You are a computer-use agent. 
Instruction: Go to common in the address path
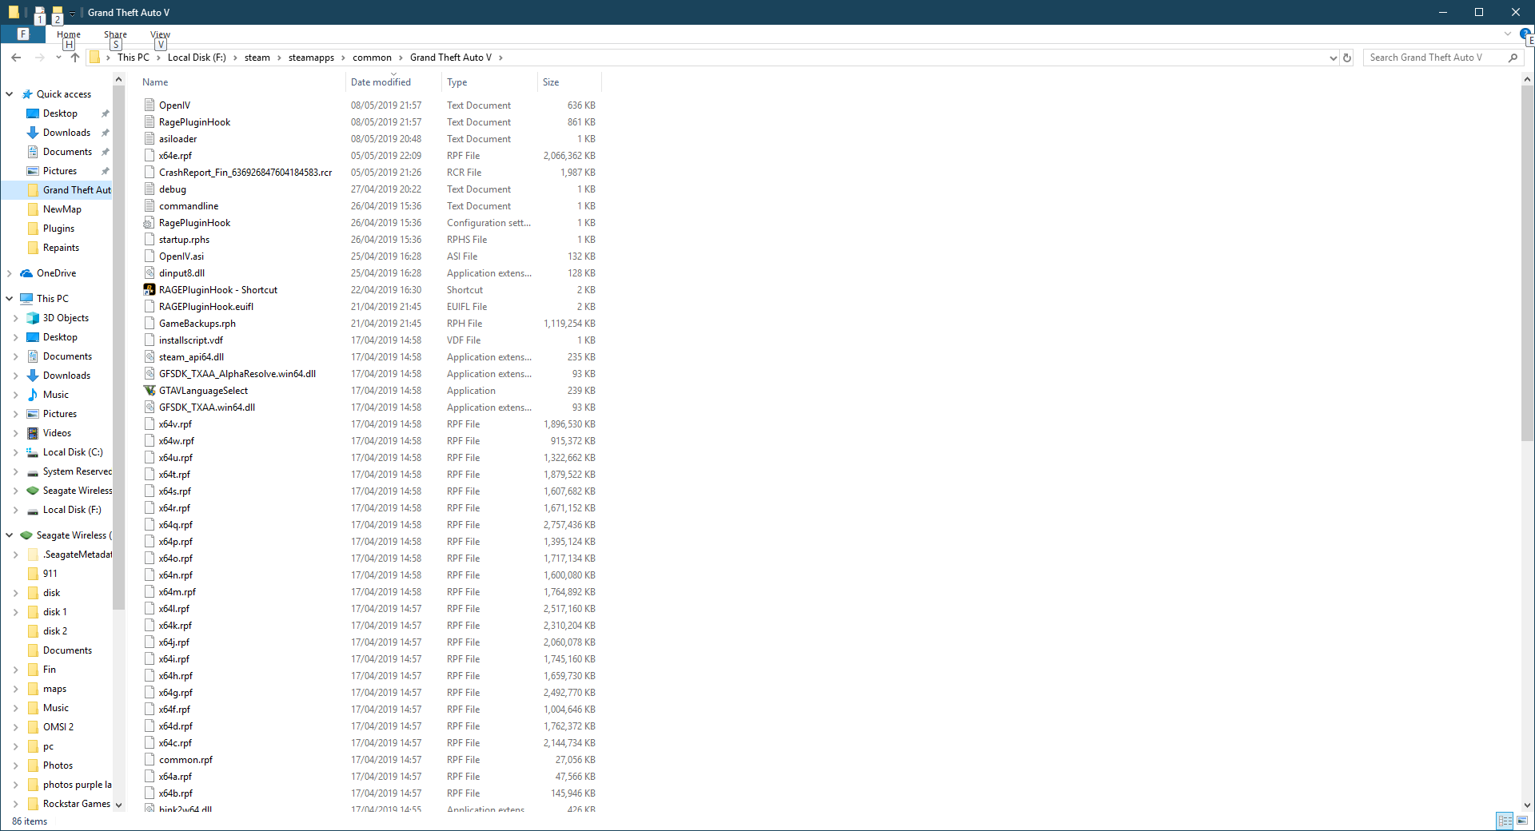372,58
